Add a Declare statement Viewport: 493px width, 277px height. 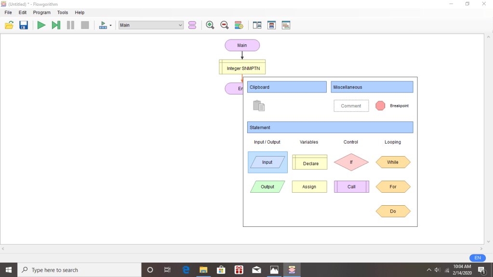pyautogui.click(x=310, y=163)
